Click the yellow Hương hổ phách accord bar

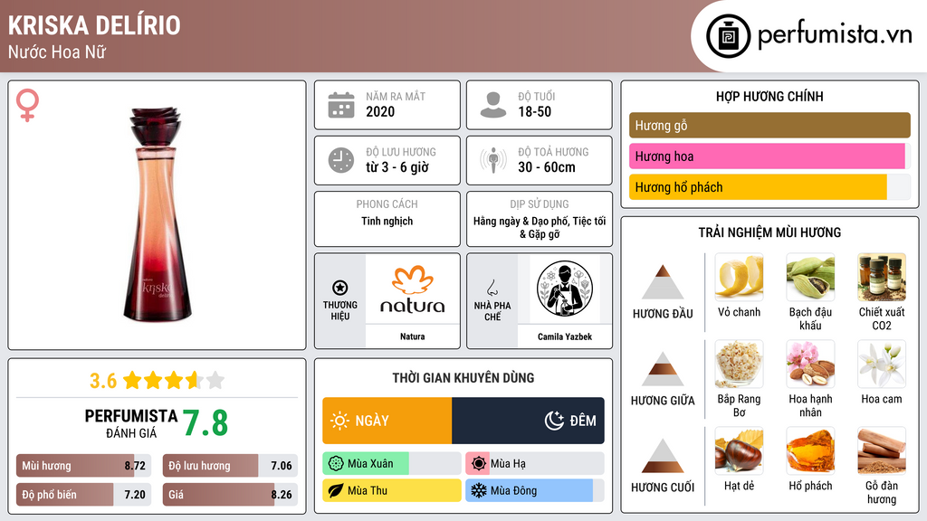(769, 187)
